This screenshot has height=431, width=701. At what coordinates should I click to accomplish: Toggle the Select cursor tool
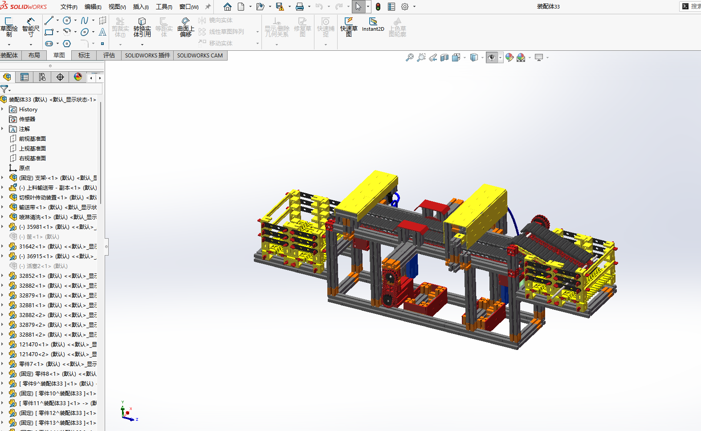[x=359, y=7]
